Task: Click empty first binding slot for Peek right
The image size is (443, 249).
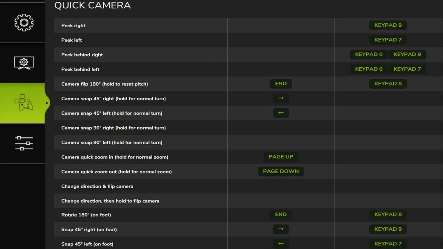Action: click(281, 25)
